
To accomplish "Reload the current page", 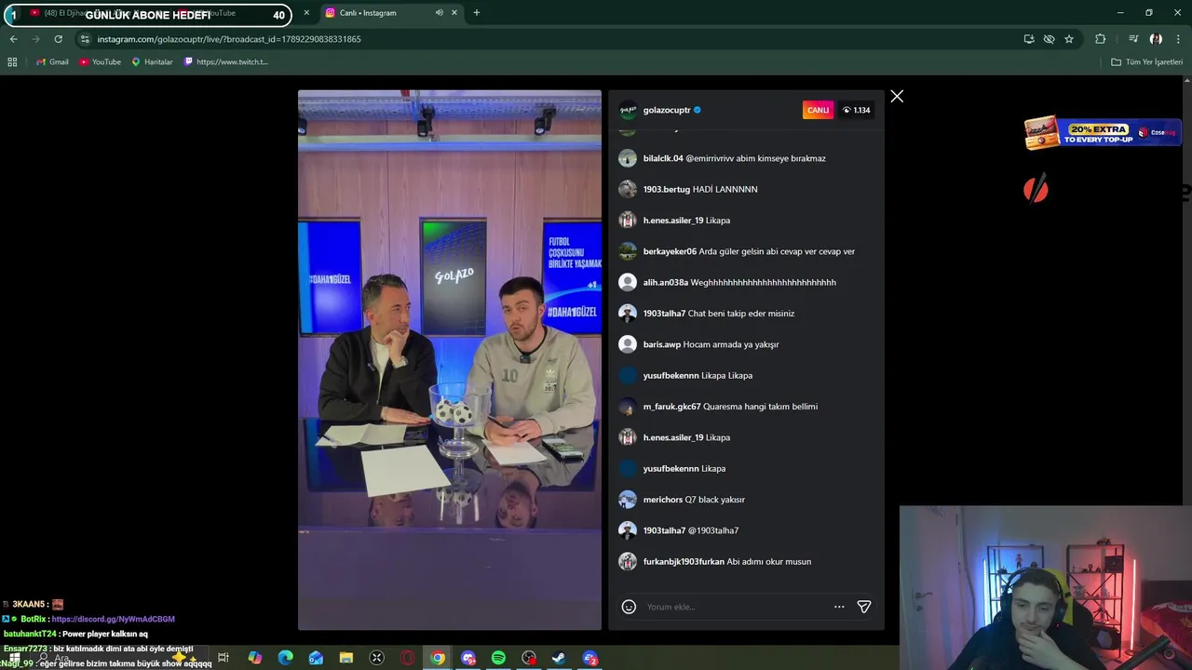I will click(x=58, y=39).
